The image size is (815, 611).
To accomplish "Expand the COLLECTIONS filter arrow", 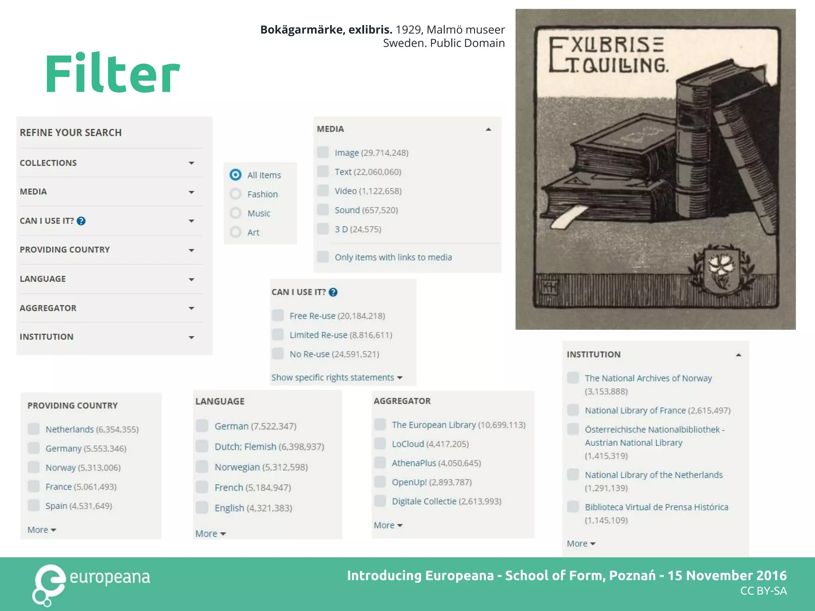I will (x=191, y=163).
